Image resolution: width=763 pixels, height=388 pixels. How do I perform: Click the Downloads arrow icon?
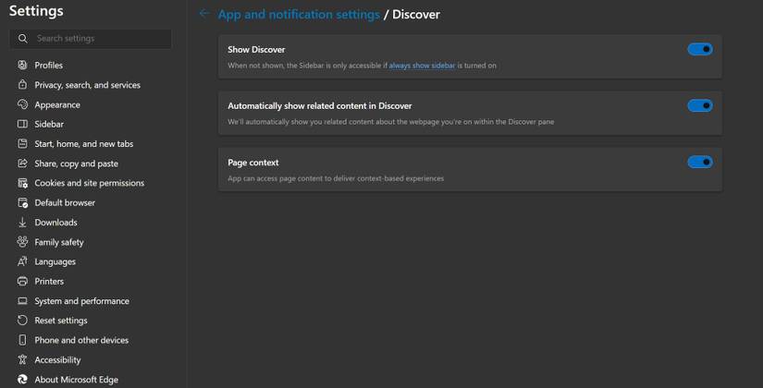click(x=22, y=223)
